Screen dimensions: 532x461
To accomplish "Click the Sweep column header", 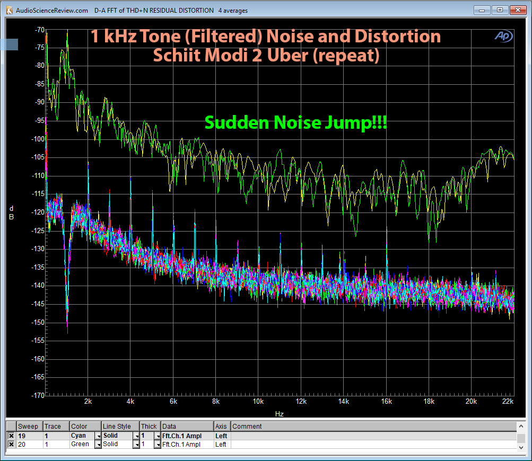I will (x=30, y=427).
